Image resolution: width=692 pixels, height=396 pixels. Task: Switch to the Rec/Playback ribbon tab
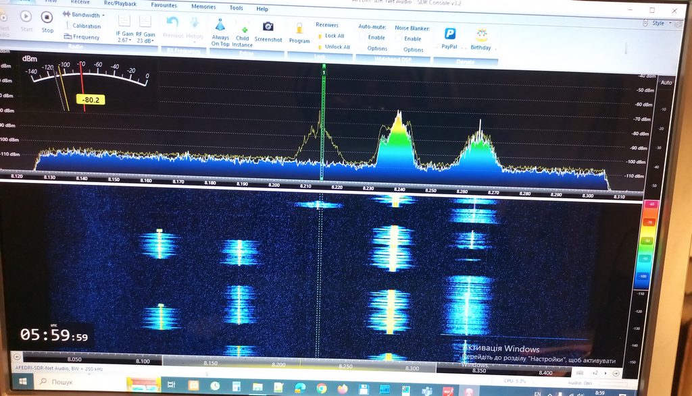[120, 3]
